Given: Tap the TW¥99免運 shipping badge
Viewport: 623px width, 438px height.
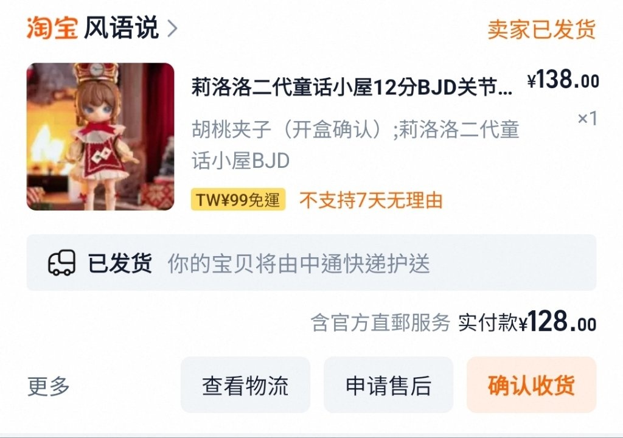Looking at the screenshot, I should pyautogui.click(x=238, y=199).
